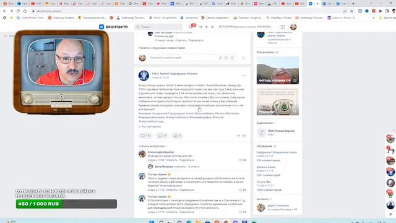Open the VK notifications bell icon
The height and width of the screenshot is (223, 396).
(x=191, y=27)
